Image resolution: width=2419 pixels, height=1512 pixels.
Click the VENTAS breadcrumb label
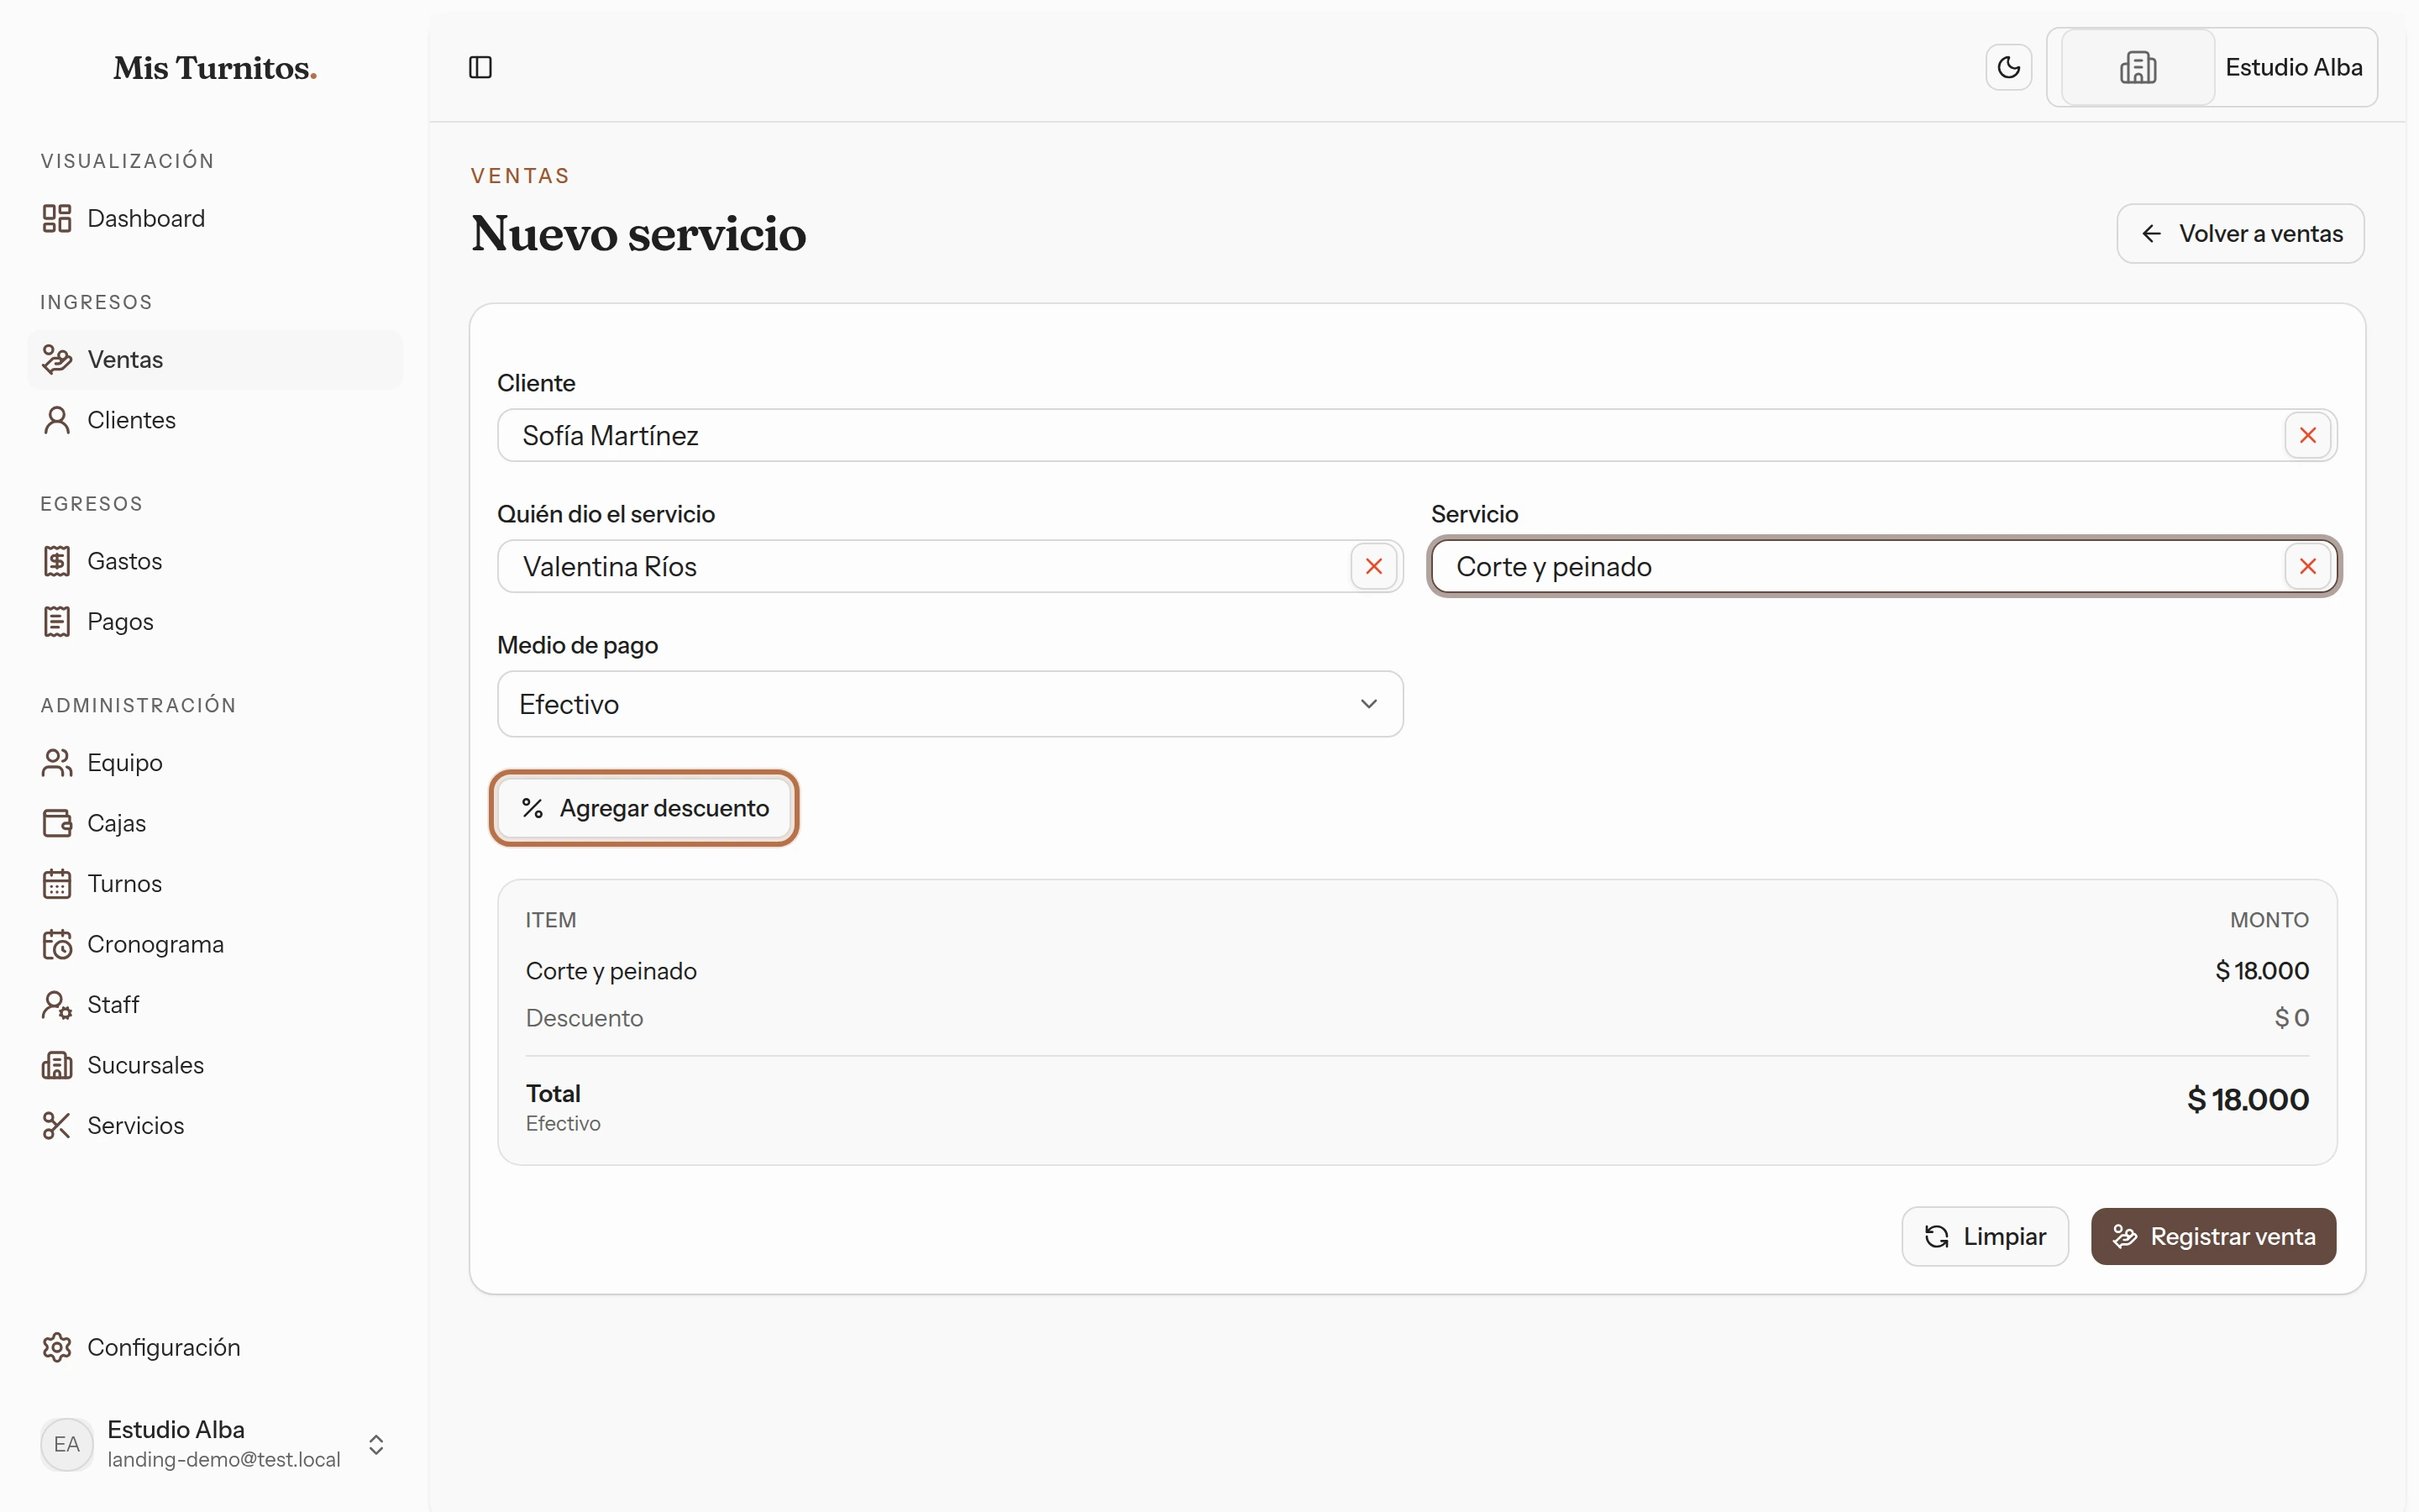tap(520, 176)
